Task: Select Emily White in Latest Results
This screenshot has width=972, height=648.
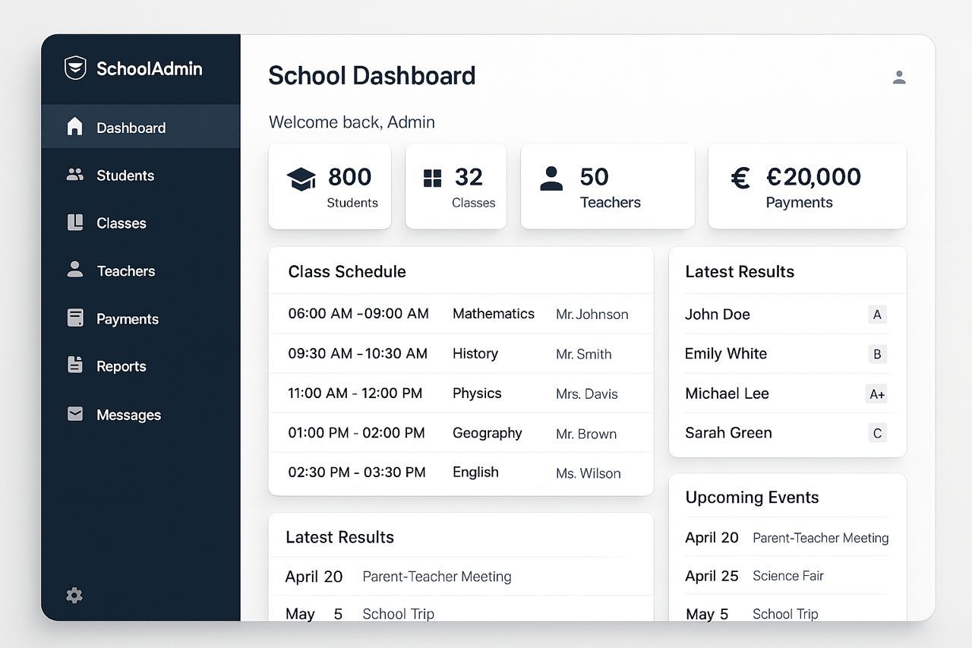Action: tap(726, 354)
